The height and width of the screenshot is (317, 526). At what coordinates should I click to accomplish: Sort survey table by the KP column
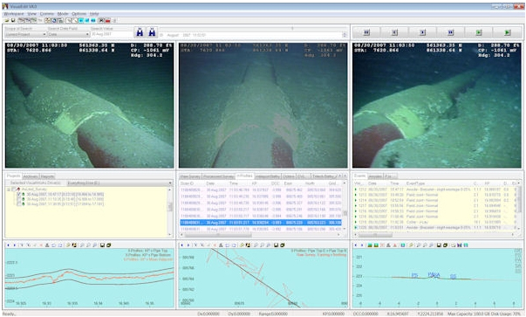(x=260, y=183)
